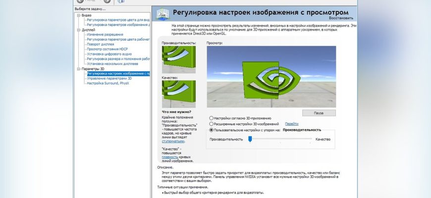Select Установка цифрового аудио

(x=109, y=54)
